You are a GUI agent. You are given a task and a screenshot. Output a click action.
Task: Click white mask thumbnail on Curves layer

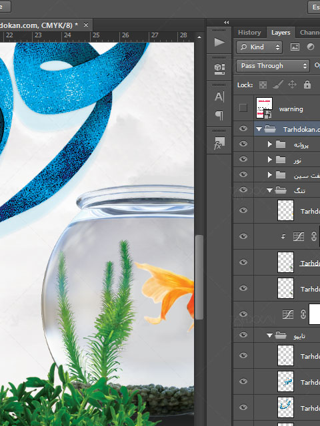click(315, 314)
